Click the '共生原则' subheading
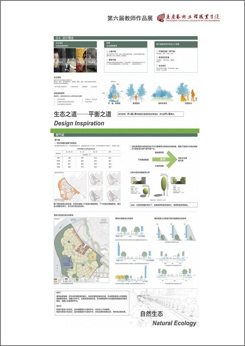 click(x=57, y=77)
